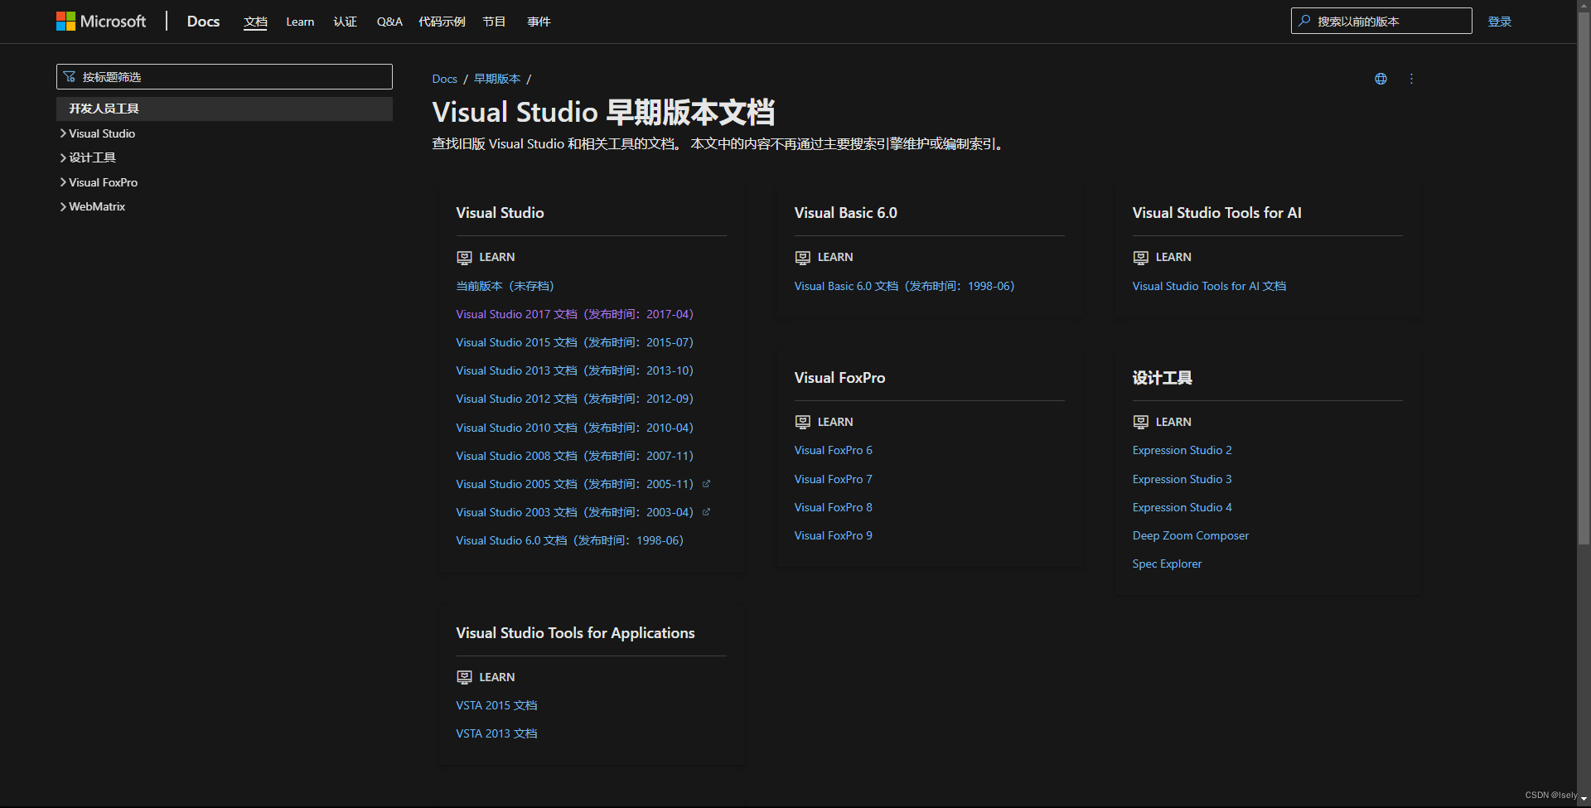Viewport: 1591px width, 808px height.
Task: Open the more options vertical dots
Action: pos(1411,79)
